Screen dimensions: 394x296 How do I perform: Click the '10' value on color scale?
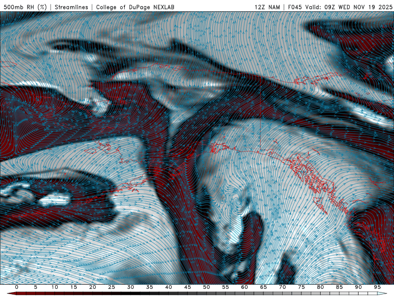tap(55, 287)
